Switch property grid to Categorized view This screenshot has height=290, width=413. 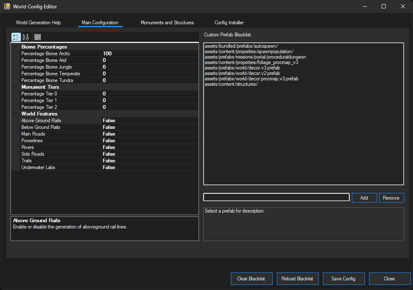[x=16, y=37]
